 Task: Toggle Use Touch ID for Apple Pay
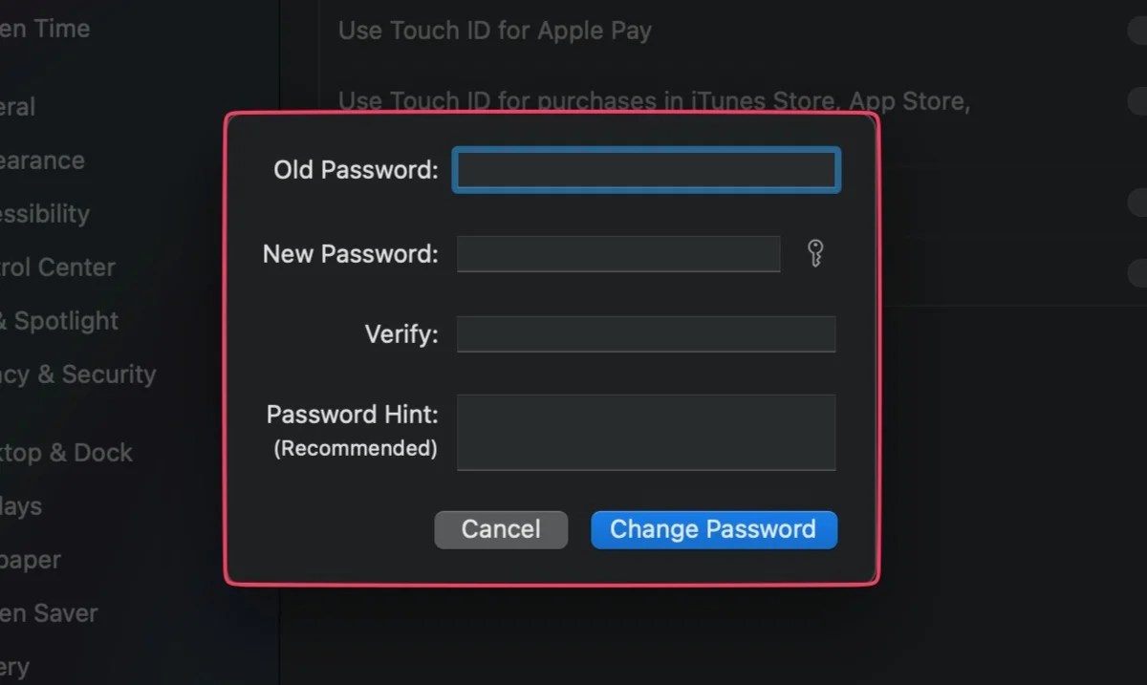1137,31
